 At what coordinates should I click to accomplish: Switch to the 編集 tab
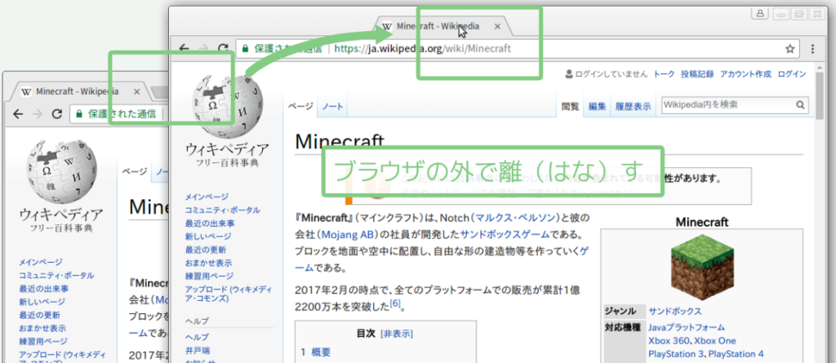(597, 107)
